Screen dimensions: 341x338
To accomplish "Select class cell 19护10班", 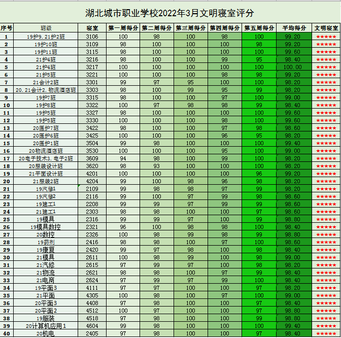I will 46,44.
